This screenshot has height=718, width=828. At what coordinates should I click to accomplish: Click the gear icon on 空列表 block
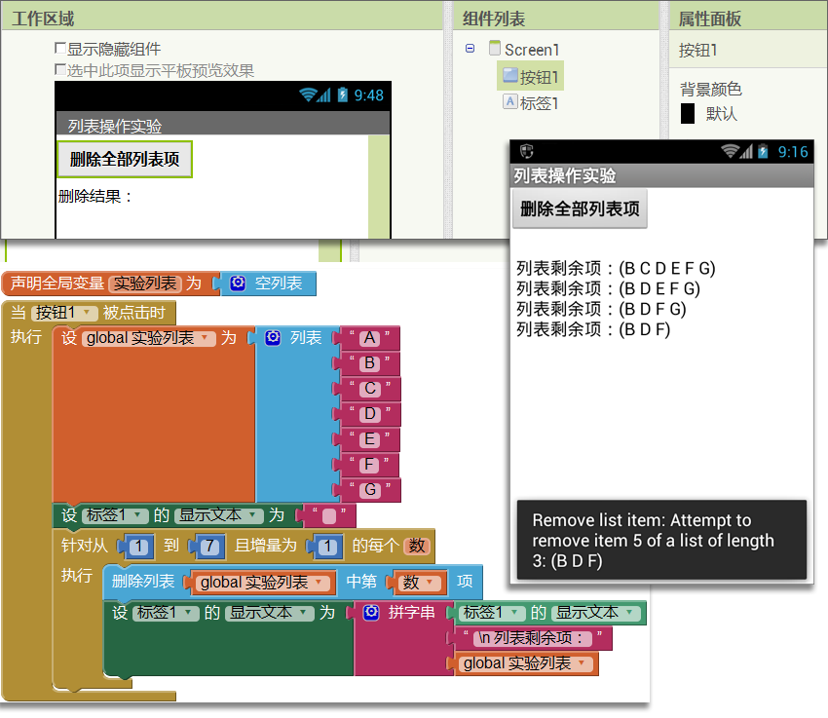click(238, 283)
